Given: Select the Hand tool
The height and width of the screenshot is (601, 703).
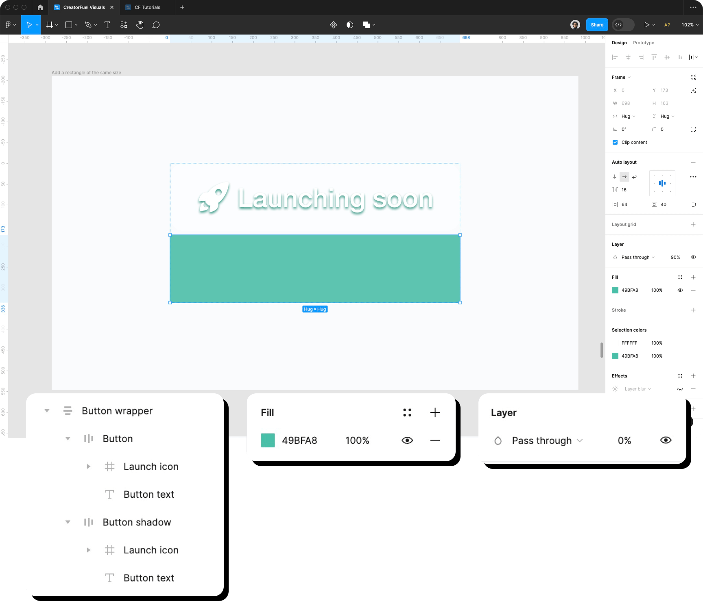Looking at the screenshot, I should pos(140,24).
